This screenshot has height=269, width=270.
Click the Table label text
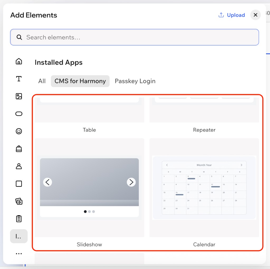[89, 130]
